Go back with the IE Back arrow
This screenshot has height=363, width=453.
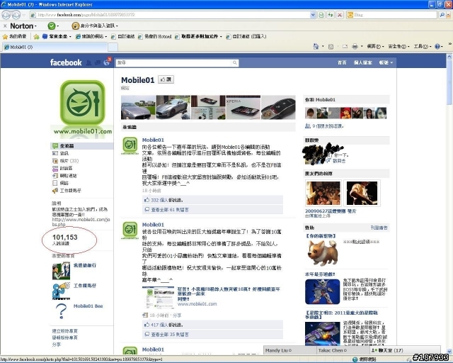point(6,14)
